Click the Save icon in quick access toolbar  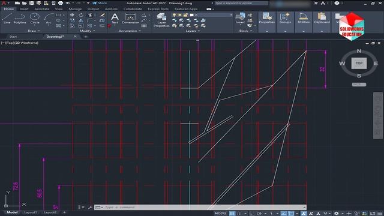pos(32,3)
